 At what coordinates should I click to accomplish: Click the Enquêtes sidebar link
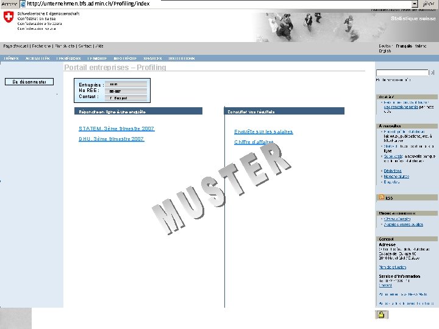pyautogui.click(x=391, y=182)
